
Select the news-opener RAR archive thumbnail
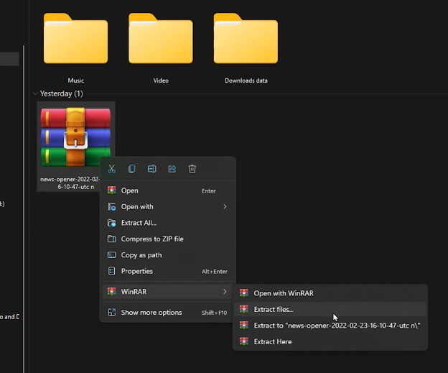pos(75,138)
